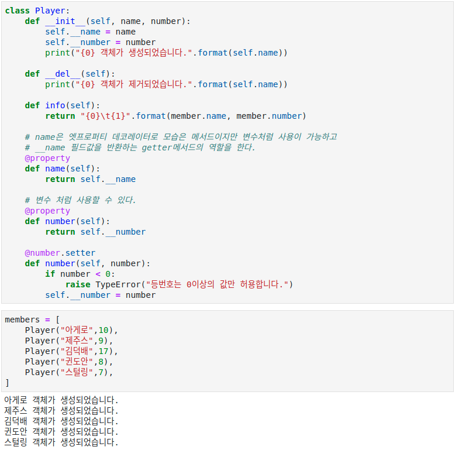
Task: Click the 'def name(self):' line
Action: click(x=63, y=169)
